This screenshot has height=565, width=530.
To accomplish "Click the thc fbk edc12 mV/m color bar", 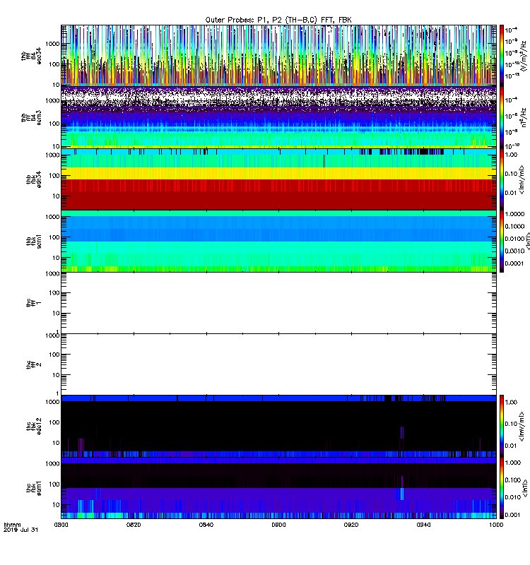I will point(502,427).
